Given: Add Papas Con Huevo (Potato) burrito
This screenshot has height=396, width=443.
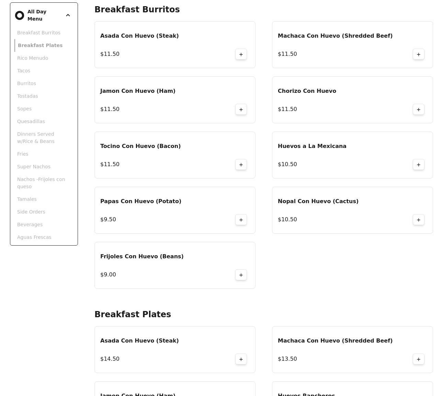Looking at the screenshot, I should [241, 220].
